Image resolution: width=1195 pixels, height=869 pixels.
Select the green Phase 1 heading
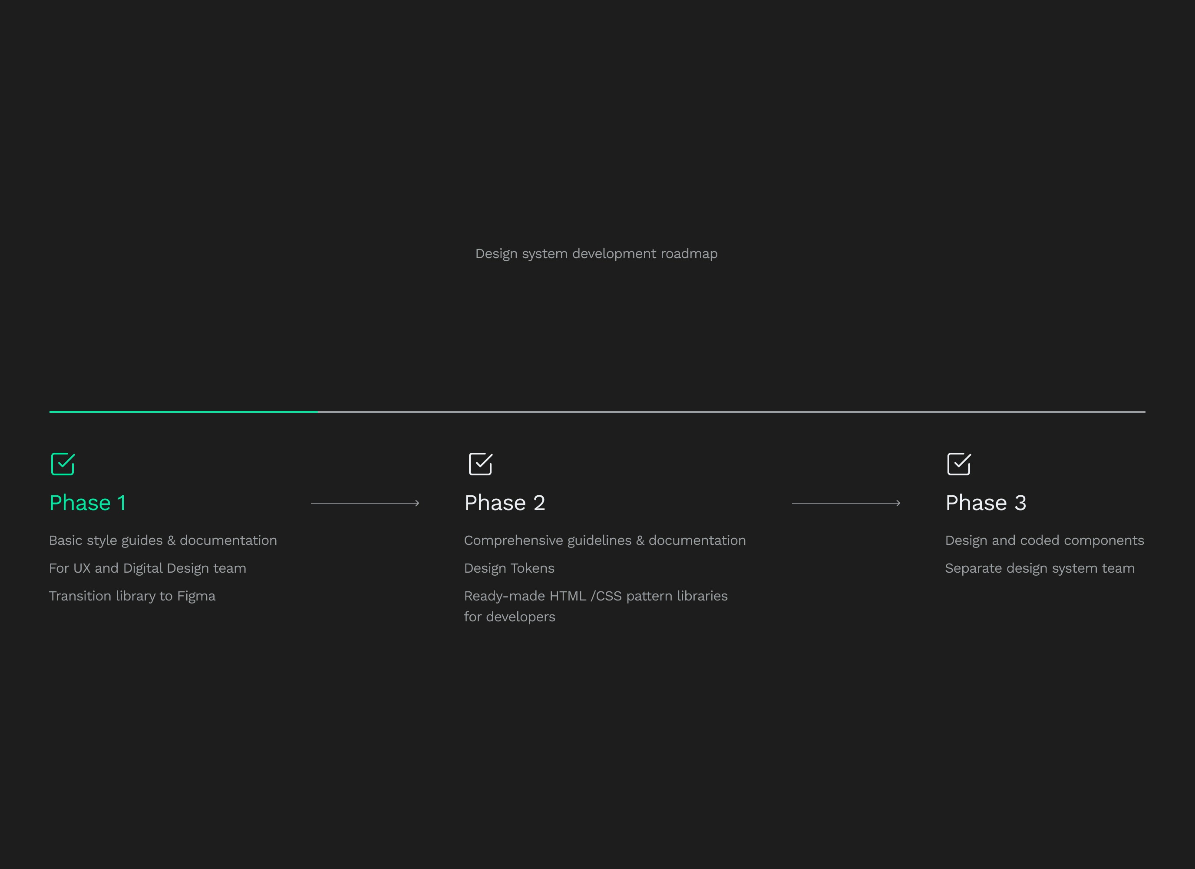[x=87, y=503]
